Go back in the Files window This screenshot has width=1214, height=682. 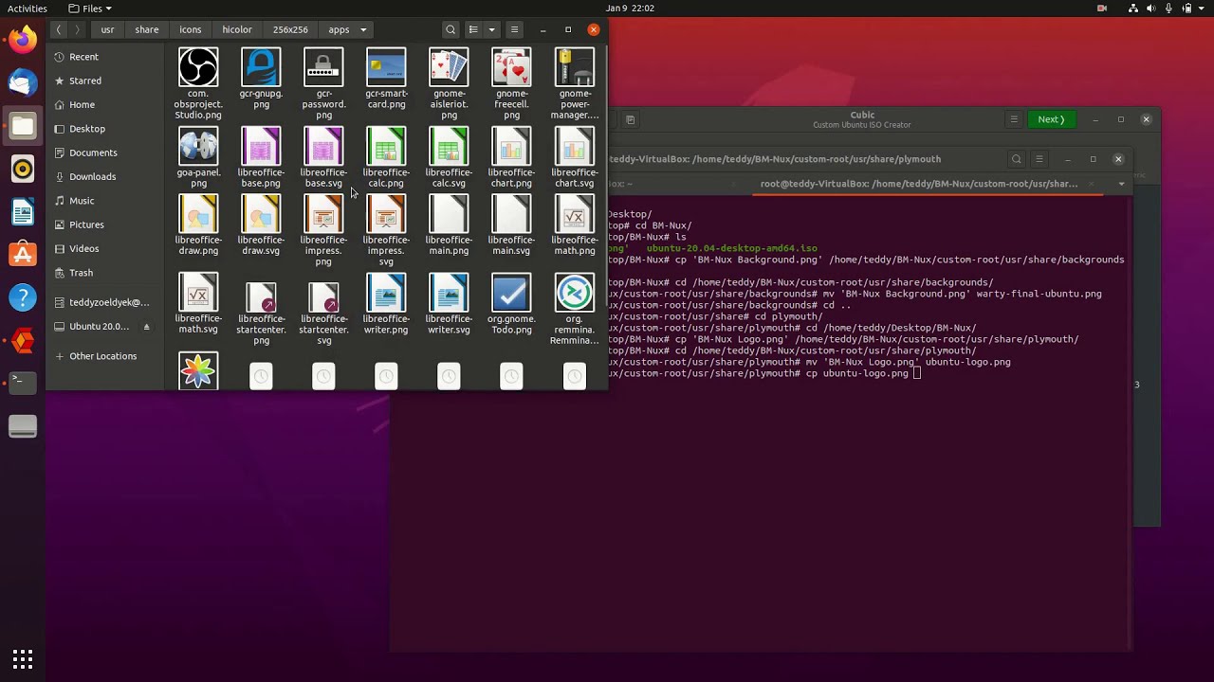59,29
